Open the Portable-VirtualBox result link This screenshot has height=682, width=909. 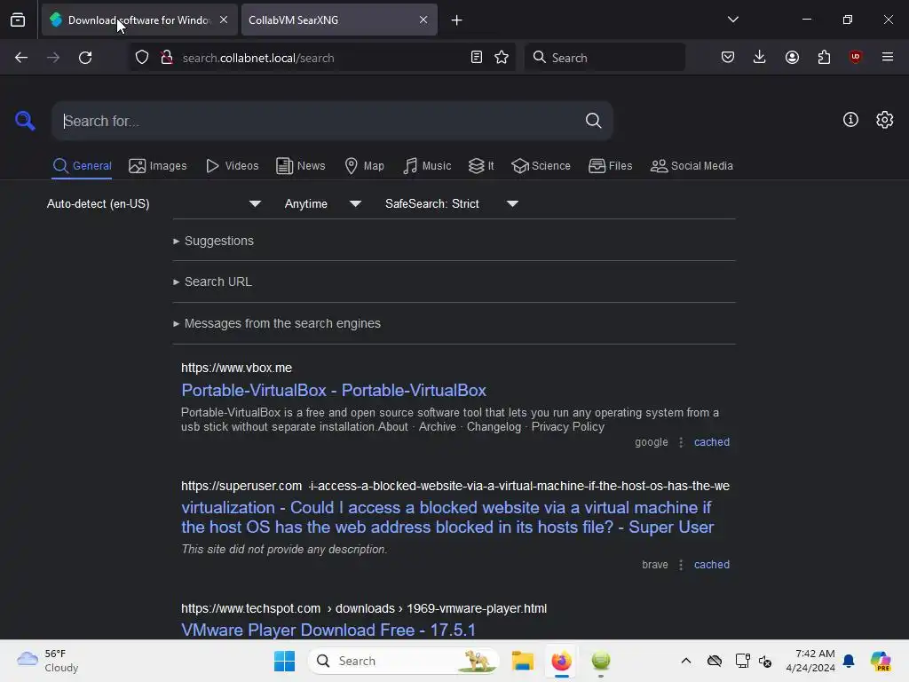click(x=334, y=391)
